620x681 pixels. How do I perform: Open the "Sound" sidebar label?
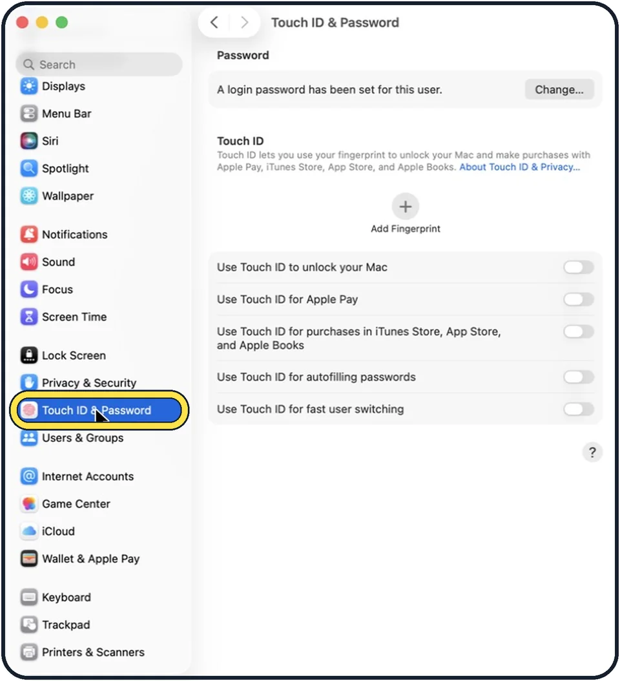click(58, 262)
